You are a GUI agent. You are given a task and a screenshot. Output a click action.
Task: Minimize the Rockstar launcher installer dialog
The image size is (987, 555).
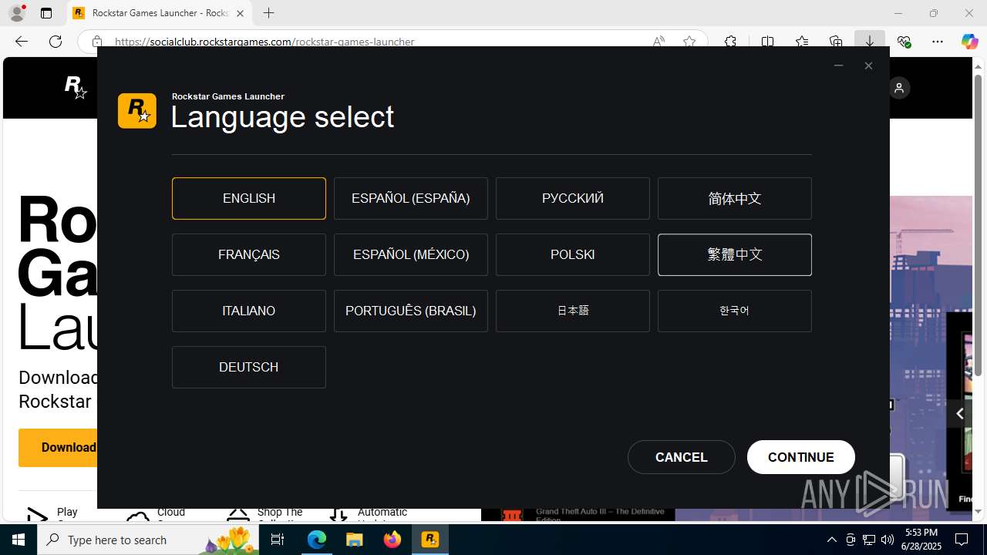coord(838,66)
